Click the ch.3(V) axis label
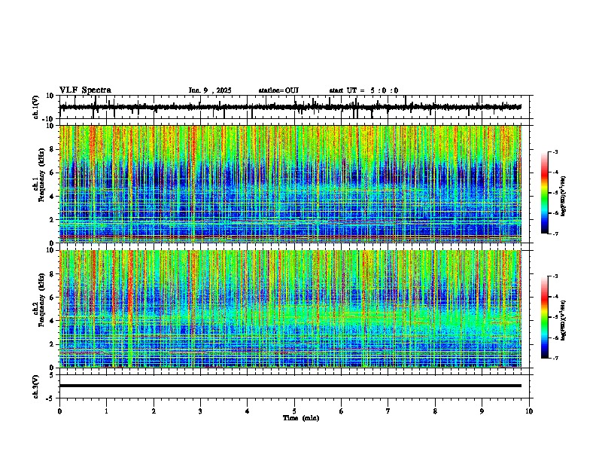This screenshot has height=461, width=596. [x=36, y=386]
